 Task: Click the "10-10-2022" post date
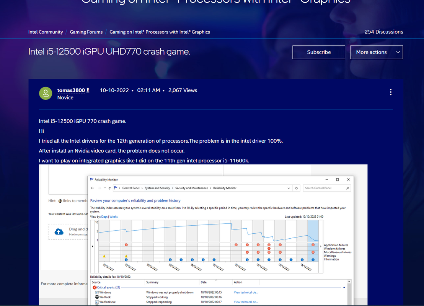114,90
